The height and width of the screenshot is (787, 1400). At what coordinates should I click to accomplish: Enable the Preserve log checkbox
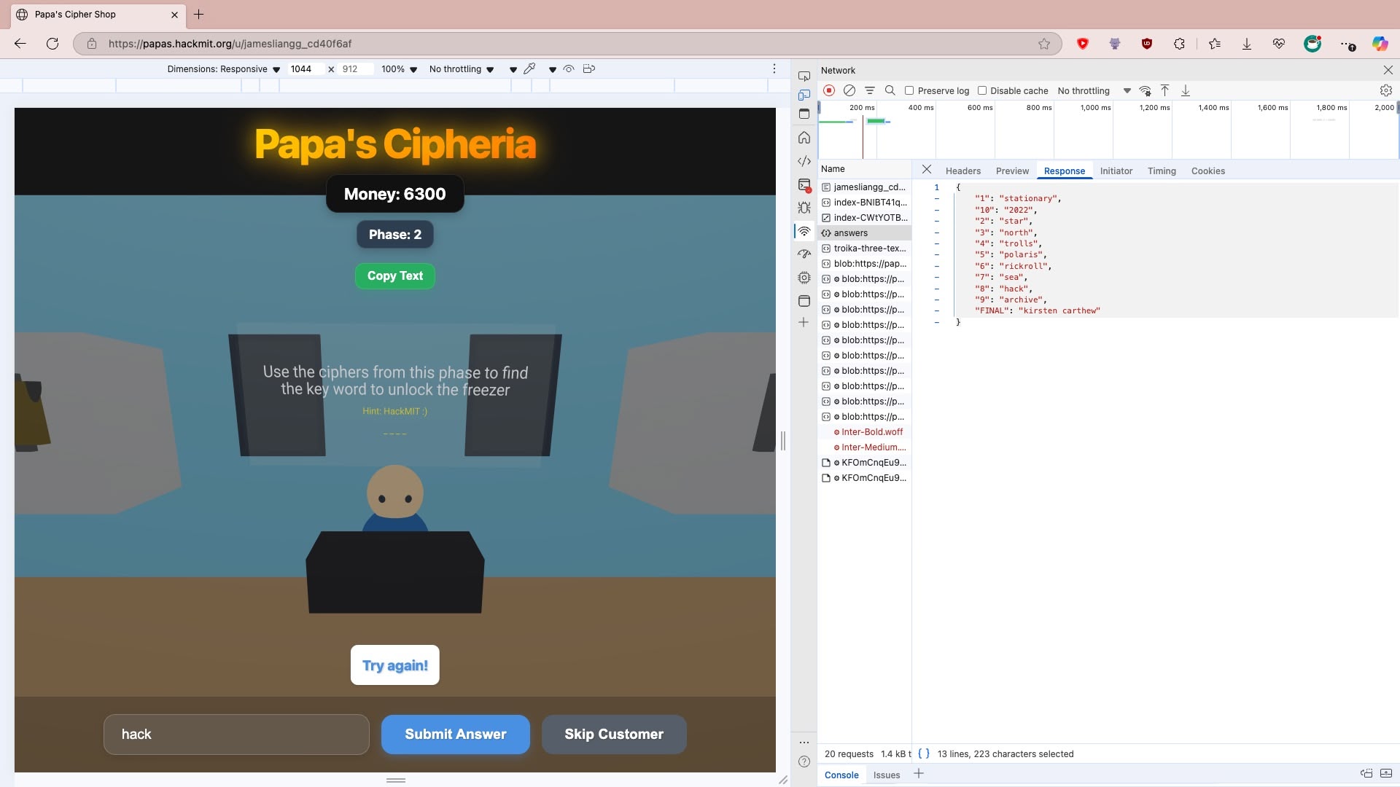[x=909, y=90]
